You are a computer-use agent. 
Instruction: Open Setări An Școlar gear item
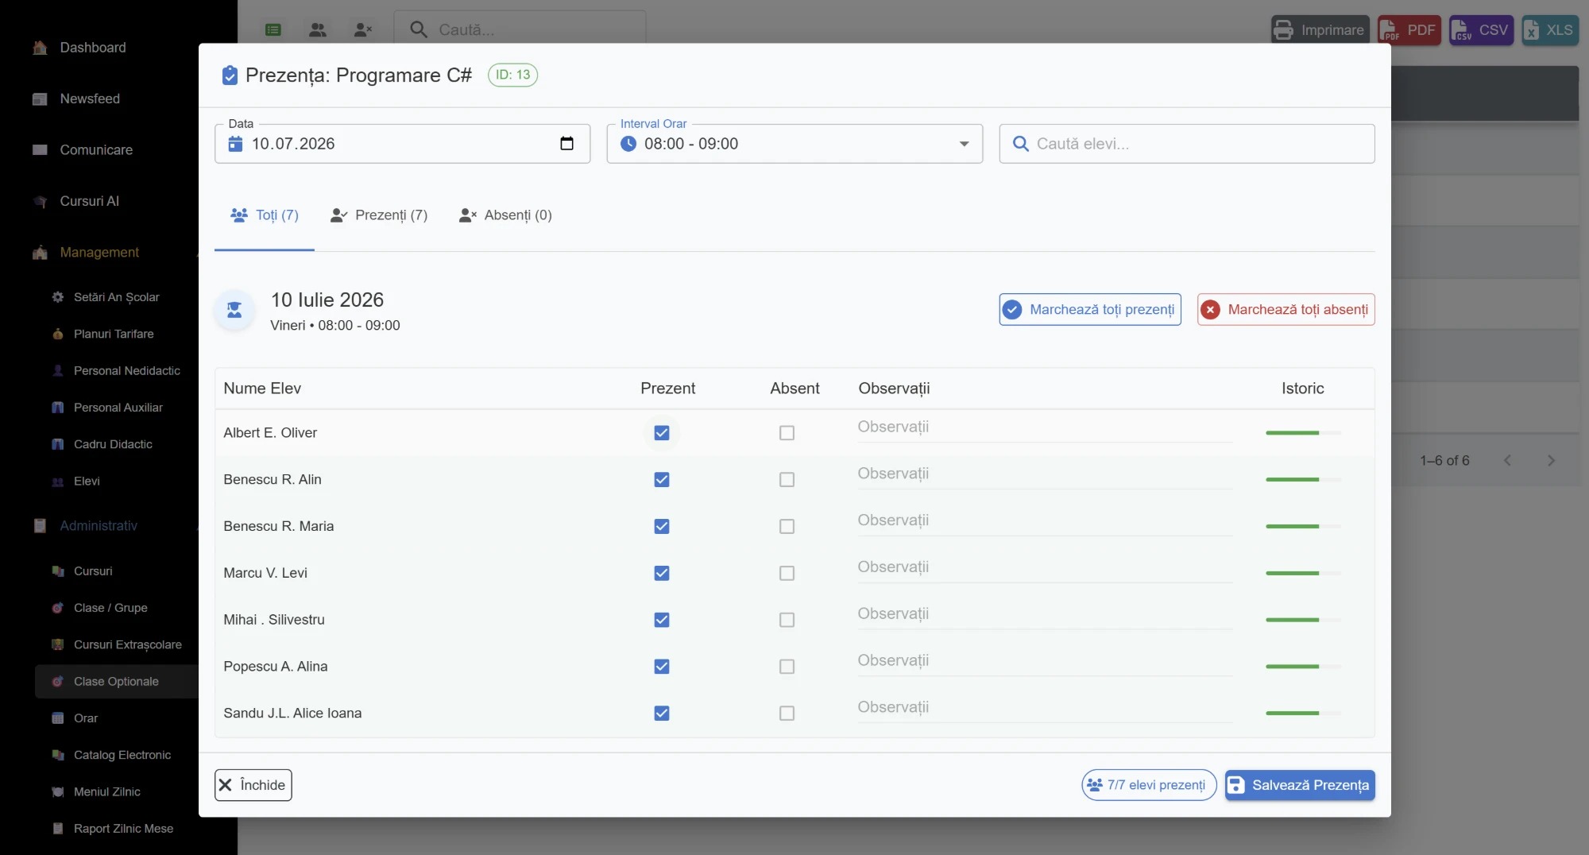point(117,296)
